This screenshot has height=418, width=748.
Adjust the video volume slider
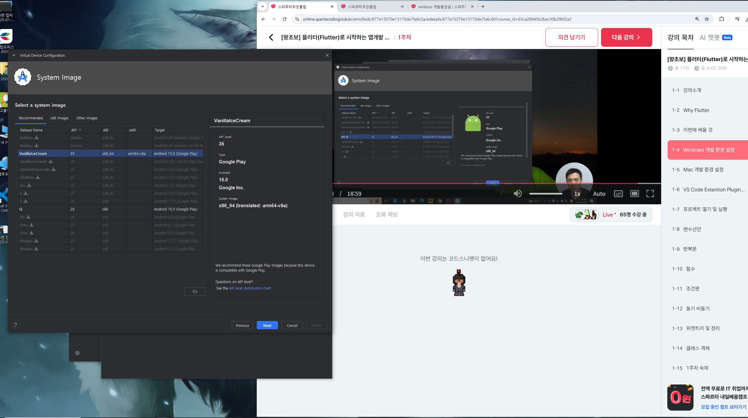point(546,194)
